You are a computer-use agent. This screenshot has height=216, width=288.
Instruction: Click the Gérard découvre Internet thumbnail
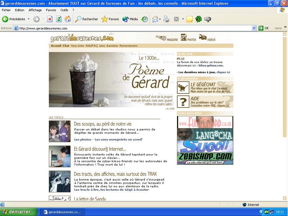[x=60, y=156]
